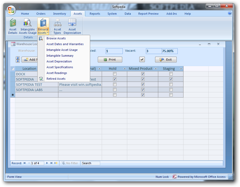The width and height of the screenshot is (240, 187).
Task: Select Asset Specifications menu entry
Action: pos(64,67)
